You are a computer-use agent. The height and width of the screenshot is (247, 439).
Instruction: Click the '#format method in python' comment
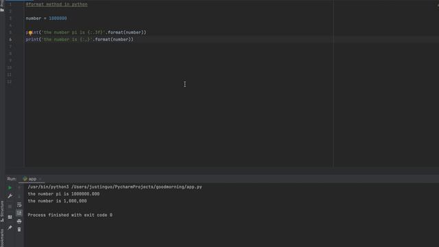(x=56, y=5)
